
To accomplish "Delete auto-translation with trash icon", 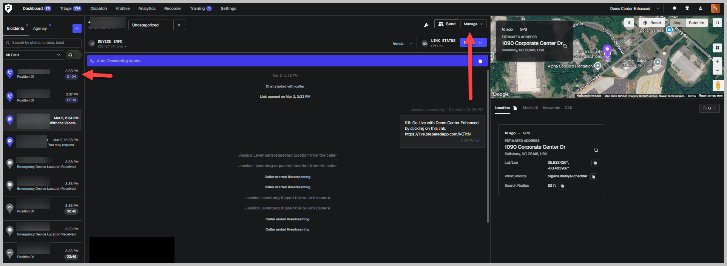I will 480,61.
